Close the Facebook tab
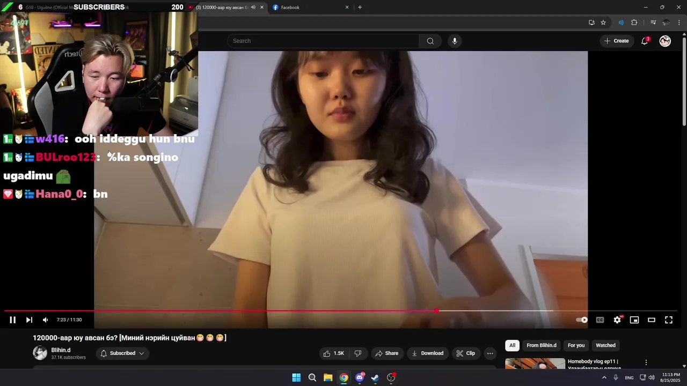Image resolution: width=687 pixels, height=386 pixels. (x=347, y=8)
